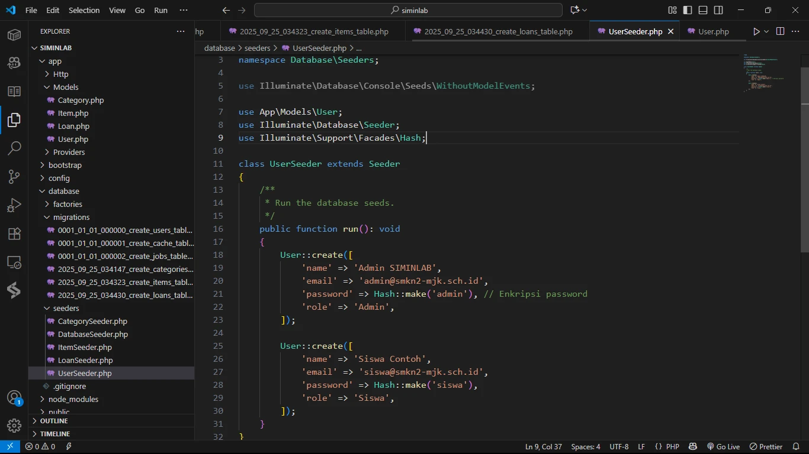Run the PHP file with play icon
Viewport: 809px width, 454px height.
(x=756, y=31)
